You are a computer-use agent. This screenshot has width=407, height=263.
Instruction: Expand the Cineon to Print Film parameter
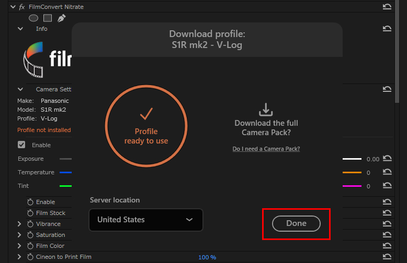19,257
